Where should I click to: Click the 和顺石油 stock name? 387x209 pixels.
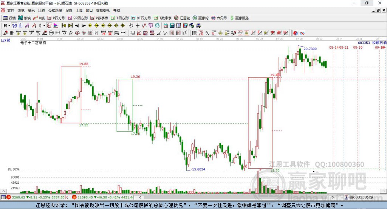(379, 43)
